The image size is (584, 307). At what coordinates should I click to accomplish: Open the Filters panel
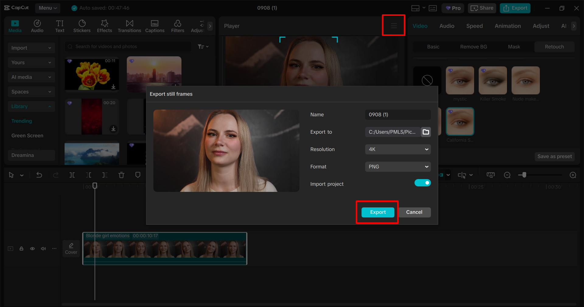coord(177,26)
